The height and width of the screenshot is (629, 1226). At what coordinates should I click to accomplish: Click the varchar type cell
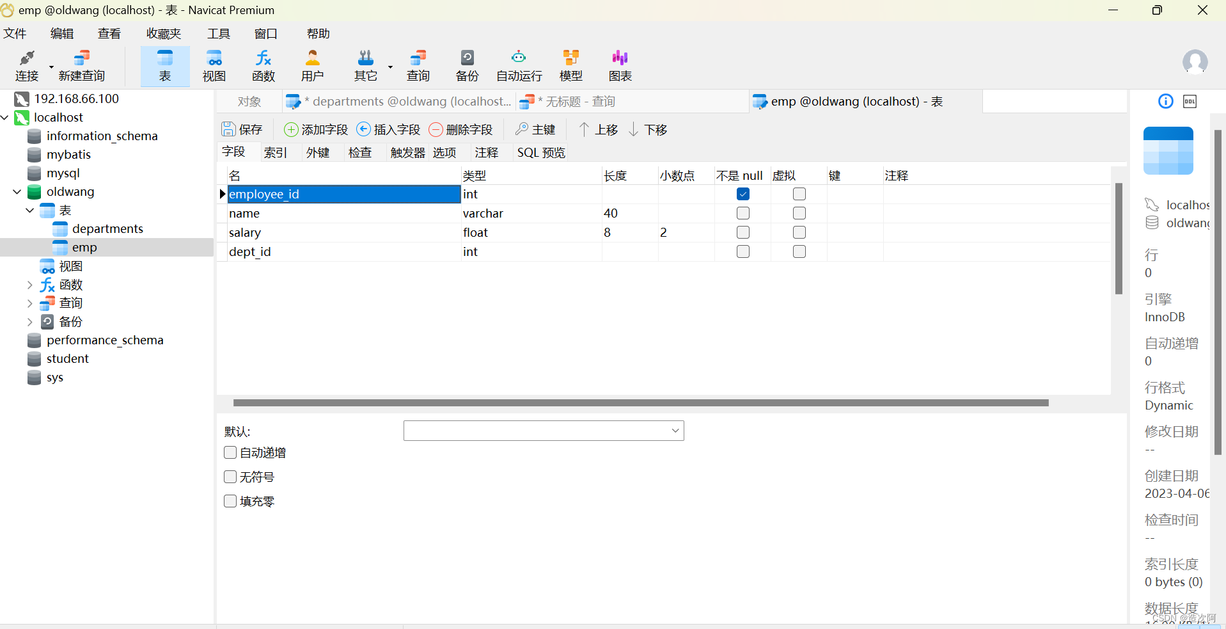pos(531,213)
